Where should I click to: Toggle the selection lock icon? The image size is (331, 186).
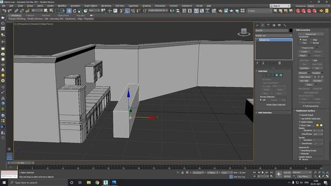[183, 173]
